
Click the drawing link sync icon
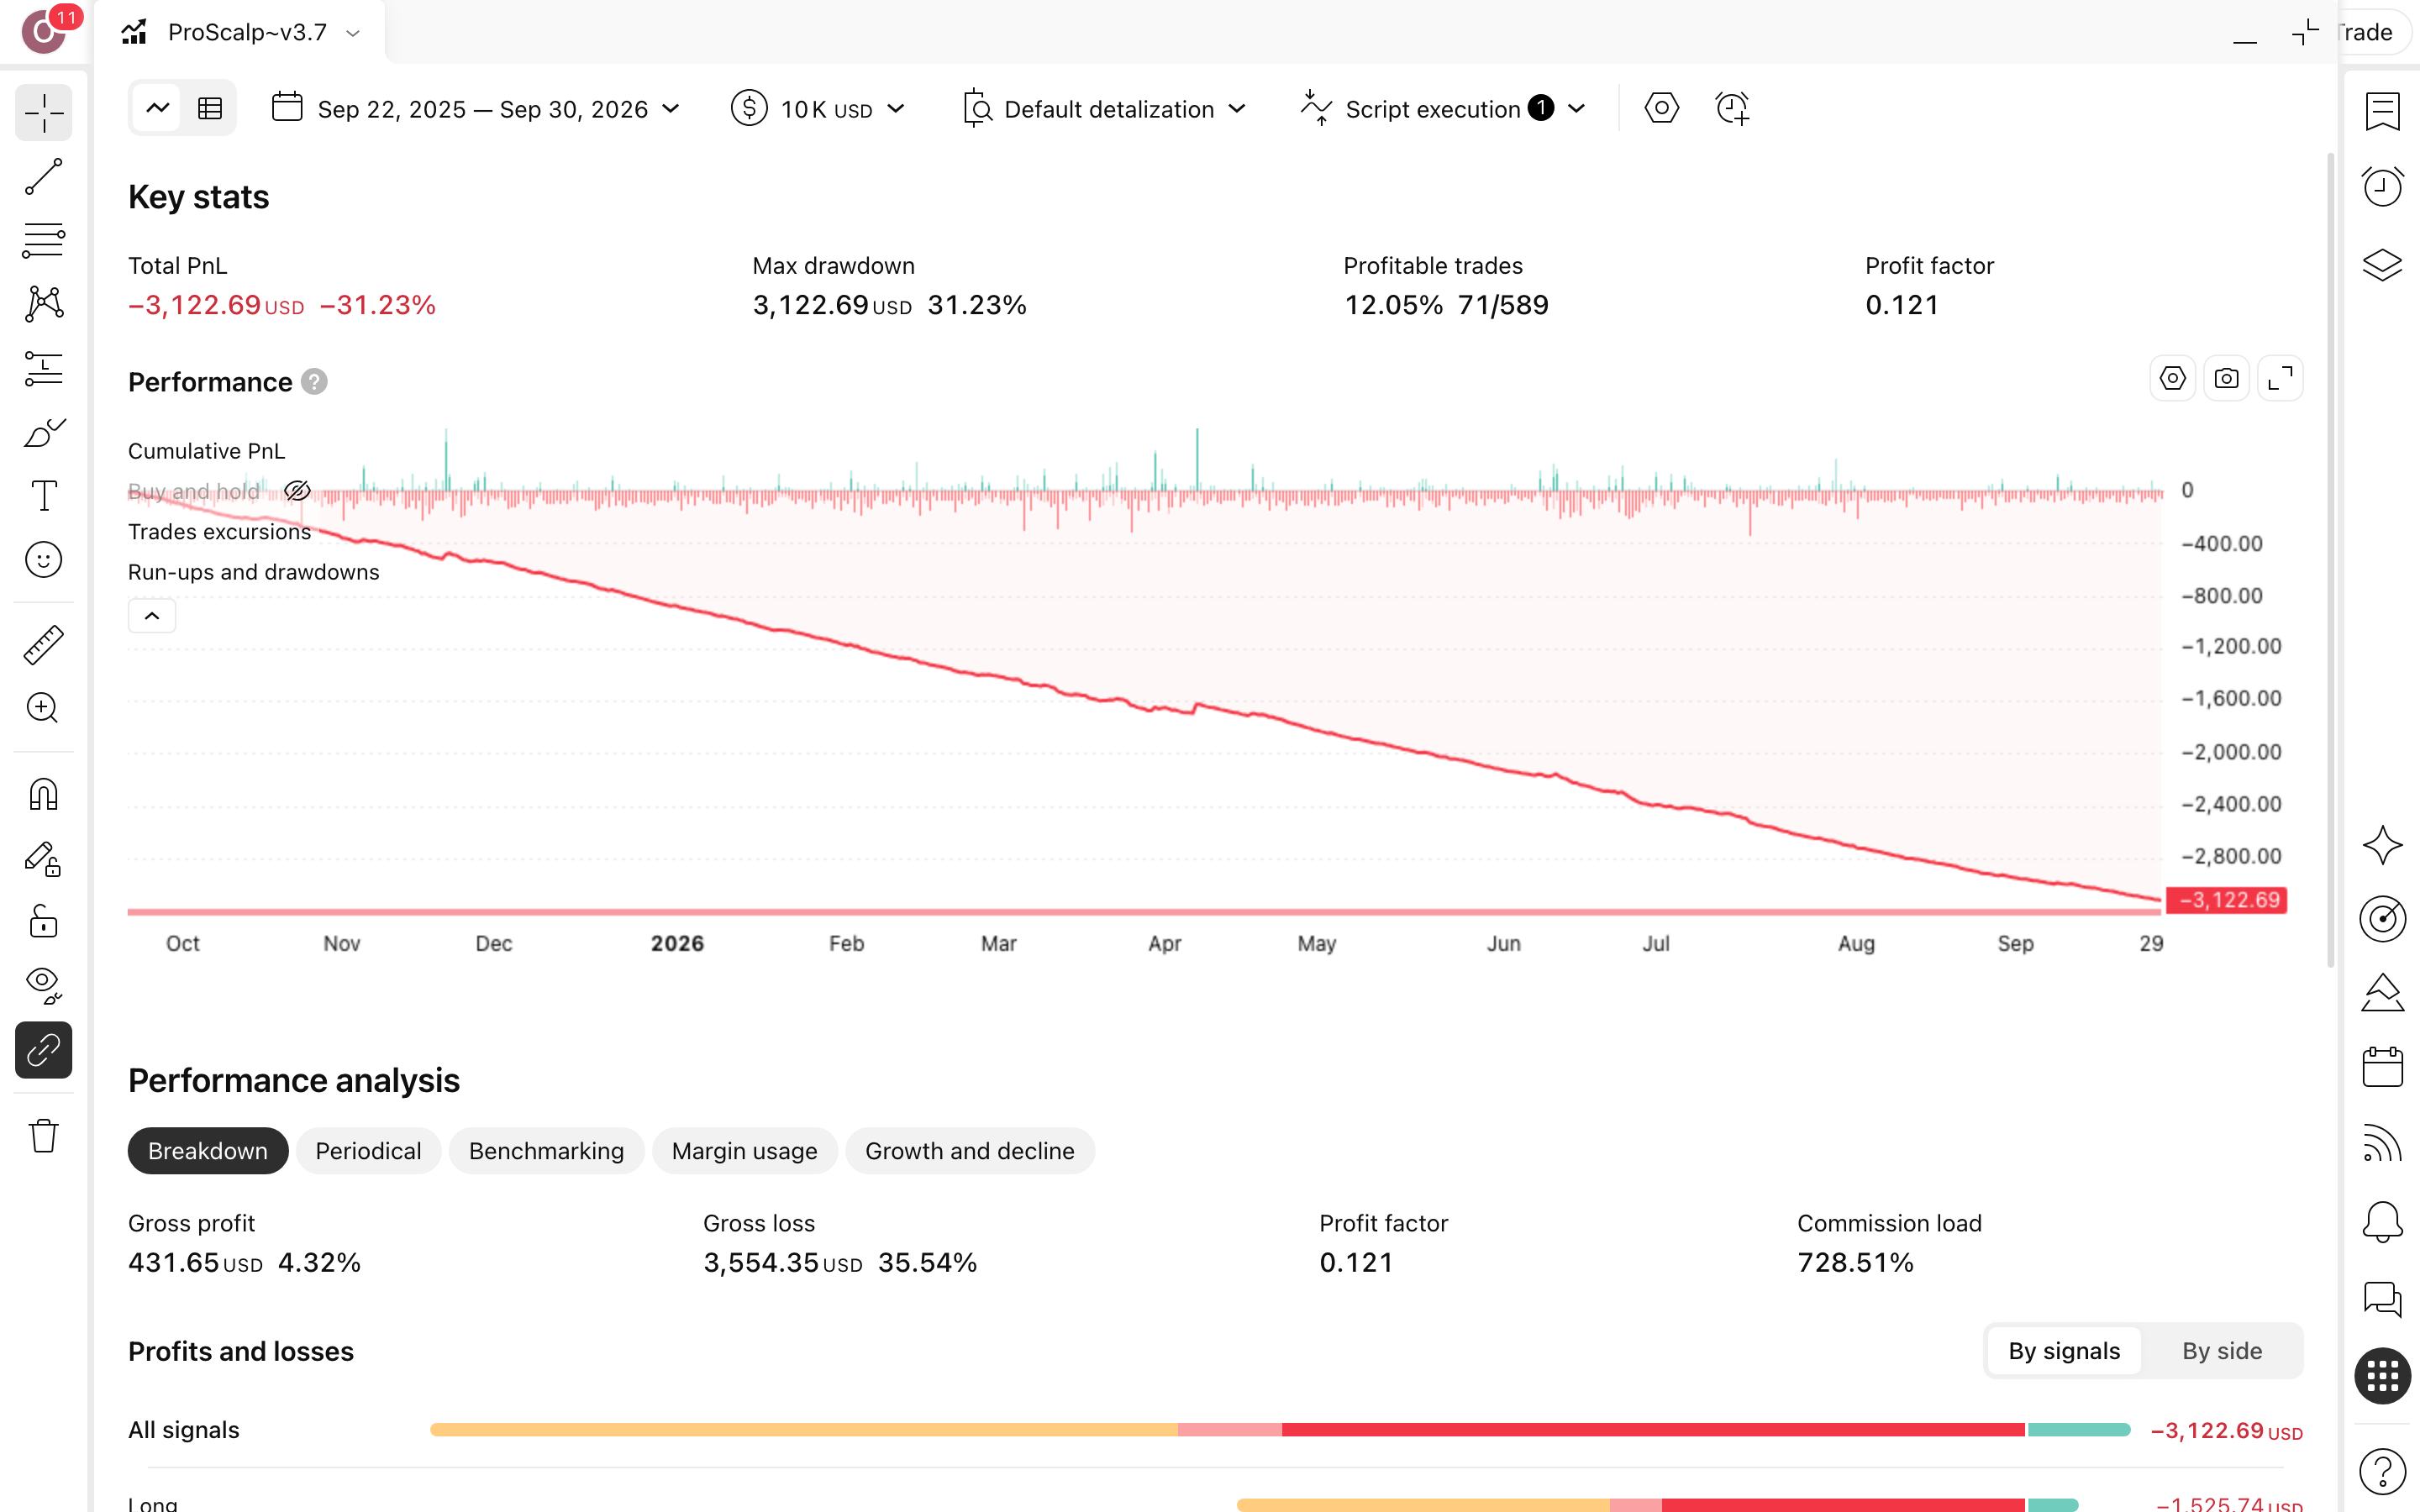[44, 1050]
